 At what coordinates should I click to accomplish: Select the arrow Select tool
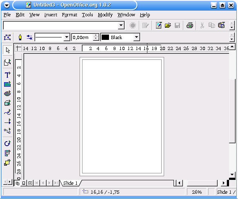7,50
